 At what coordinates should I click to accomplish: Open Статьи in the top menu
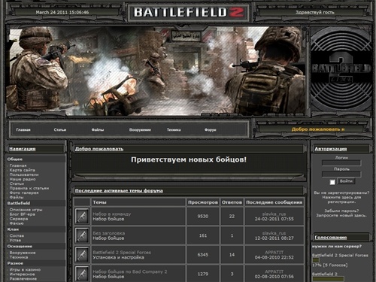[60, 130]
